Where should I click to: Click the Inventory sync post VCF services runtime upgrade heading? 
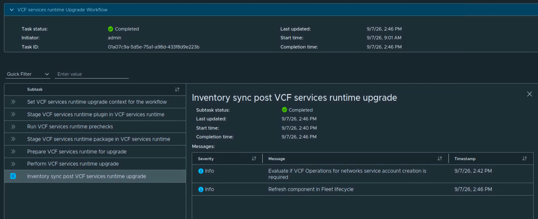click(294, 98)
